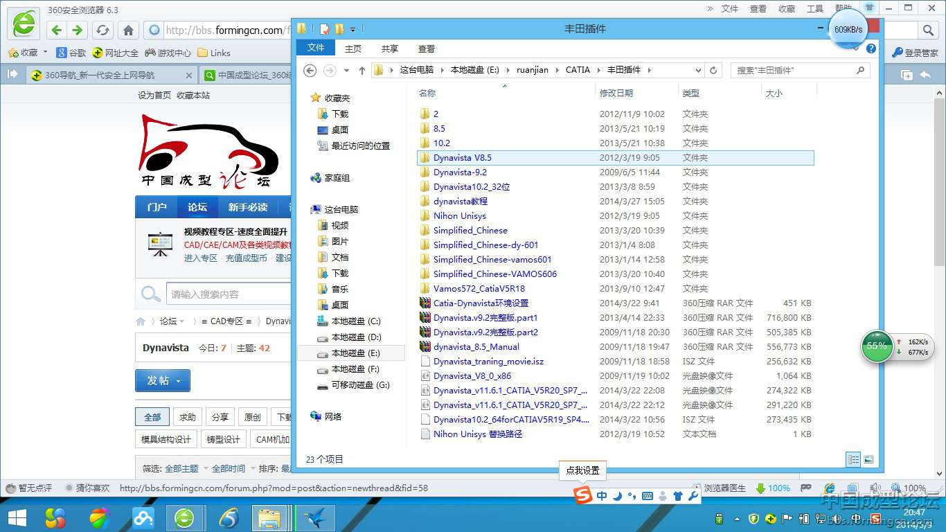Click the browser search magnifier icon
Image resolution: width=946 pixels, height=532 pixels.
point(928,30)
